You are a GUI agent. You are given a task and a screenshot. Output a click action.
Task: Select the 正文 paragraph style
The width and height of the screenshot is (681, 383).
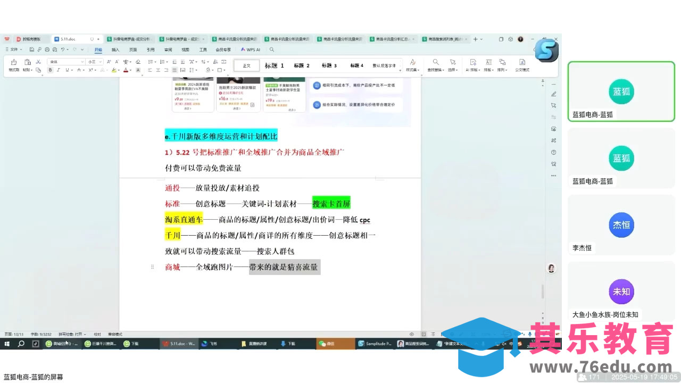point(246,65)
